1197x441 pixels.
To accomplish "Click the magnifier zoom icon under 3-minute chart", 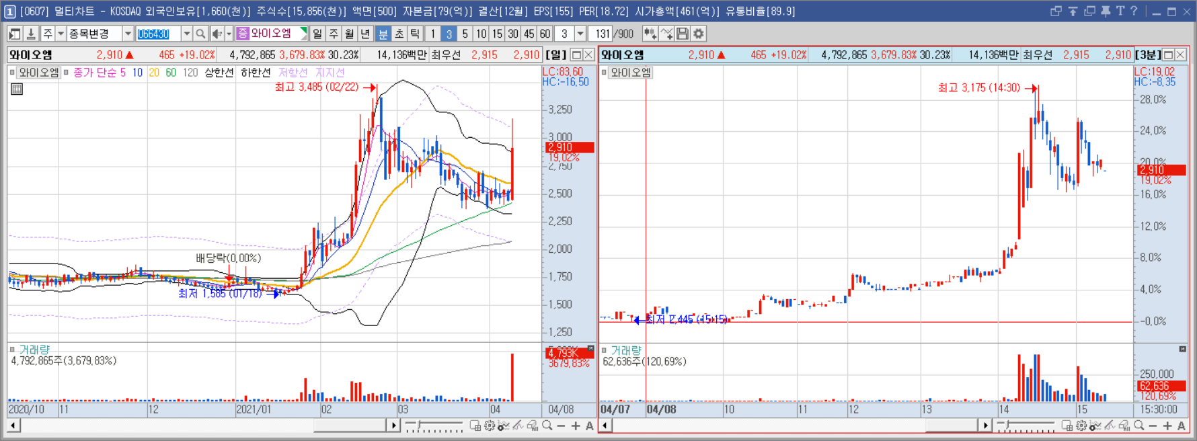I will [1138, 426].
